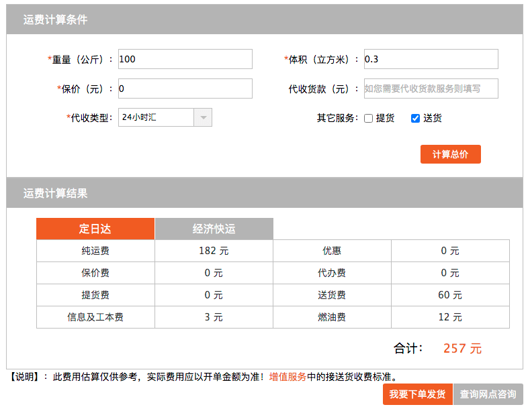Click the 我要下单发货 order button

pyautogui.click(x=418, y=394)
